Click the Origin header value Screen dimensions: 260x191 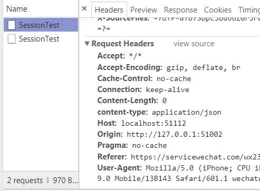click(x=175, y=134)
